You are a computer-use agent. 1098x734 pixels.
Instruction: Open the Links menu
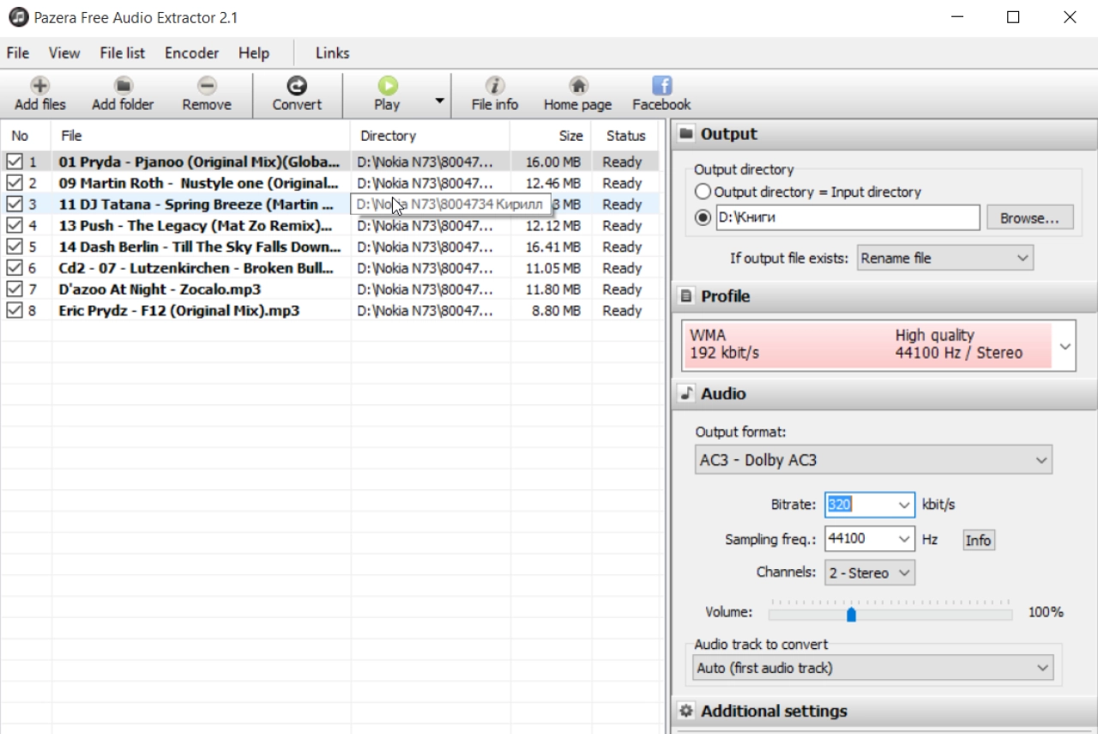click(x=332, y=53)
